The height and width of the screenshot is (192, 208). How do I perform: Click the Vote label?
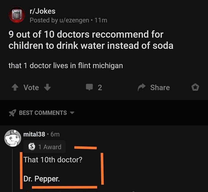pyautogui.click(x=31, y=88)
